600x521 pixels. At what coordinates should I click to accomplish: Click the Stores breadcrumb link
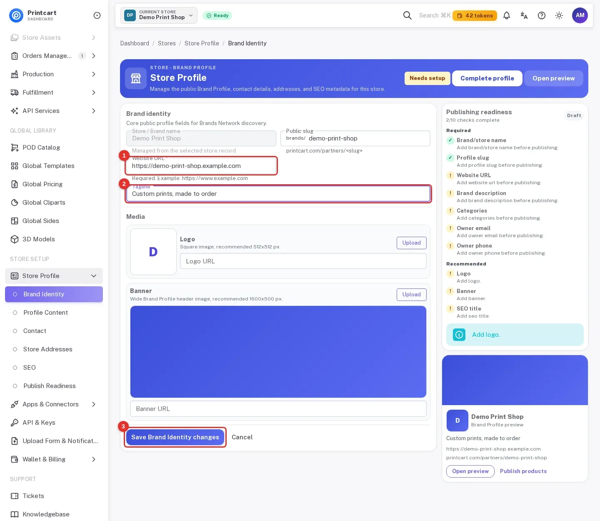pos(167,43)
